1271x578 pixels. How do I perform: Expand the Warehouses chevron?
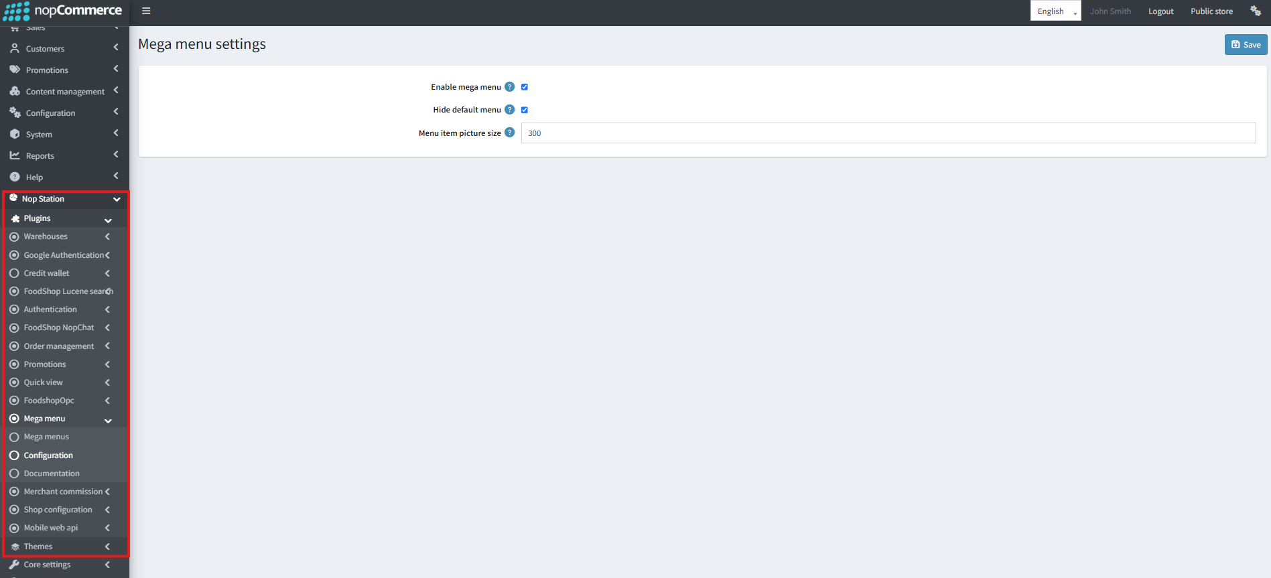(107, 236)
